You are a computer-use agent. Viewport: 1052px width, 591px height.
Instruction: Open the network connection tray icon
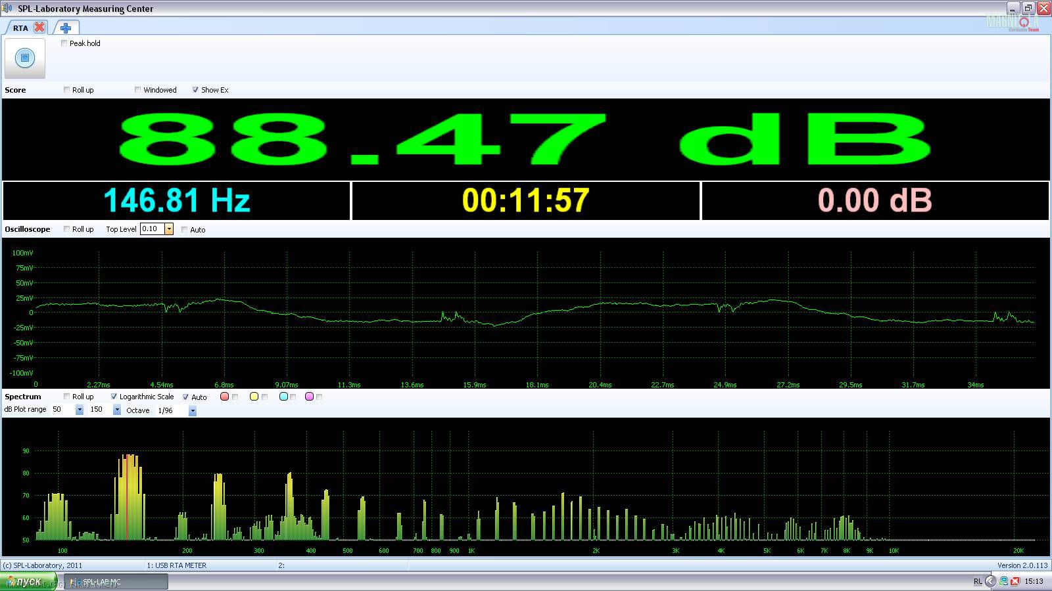coord(1003,581)
